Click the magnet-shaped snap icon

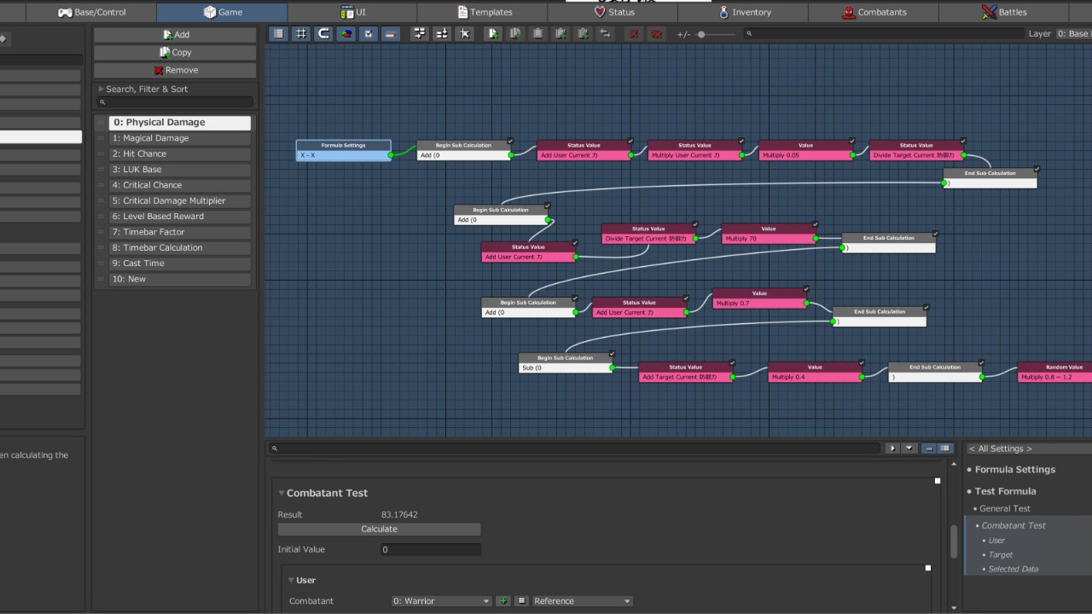(323, 34)
